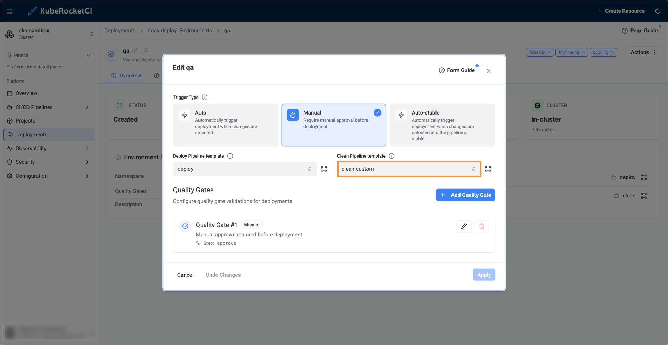The width and height of the screenshot is (668, 345).
Task: Go to docs-deploy: Environments breadcrumb
Action: (x=180, y=31)
